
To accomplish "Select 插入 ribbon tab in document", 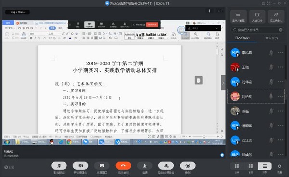I will (x=60, y=28).
